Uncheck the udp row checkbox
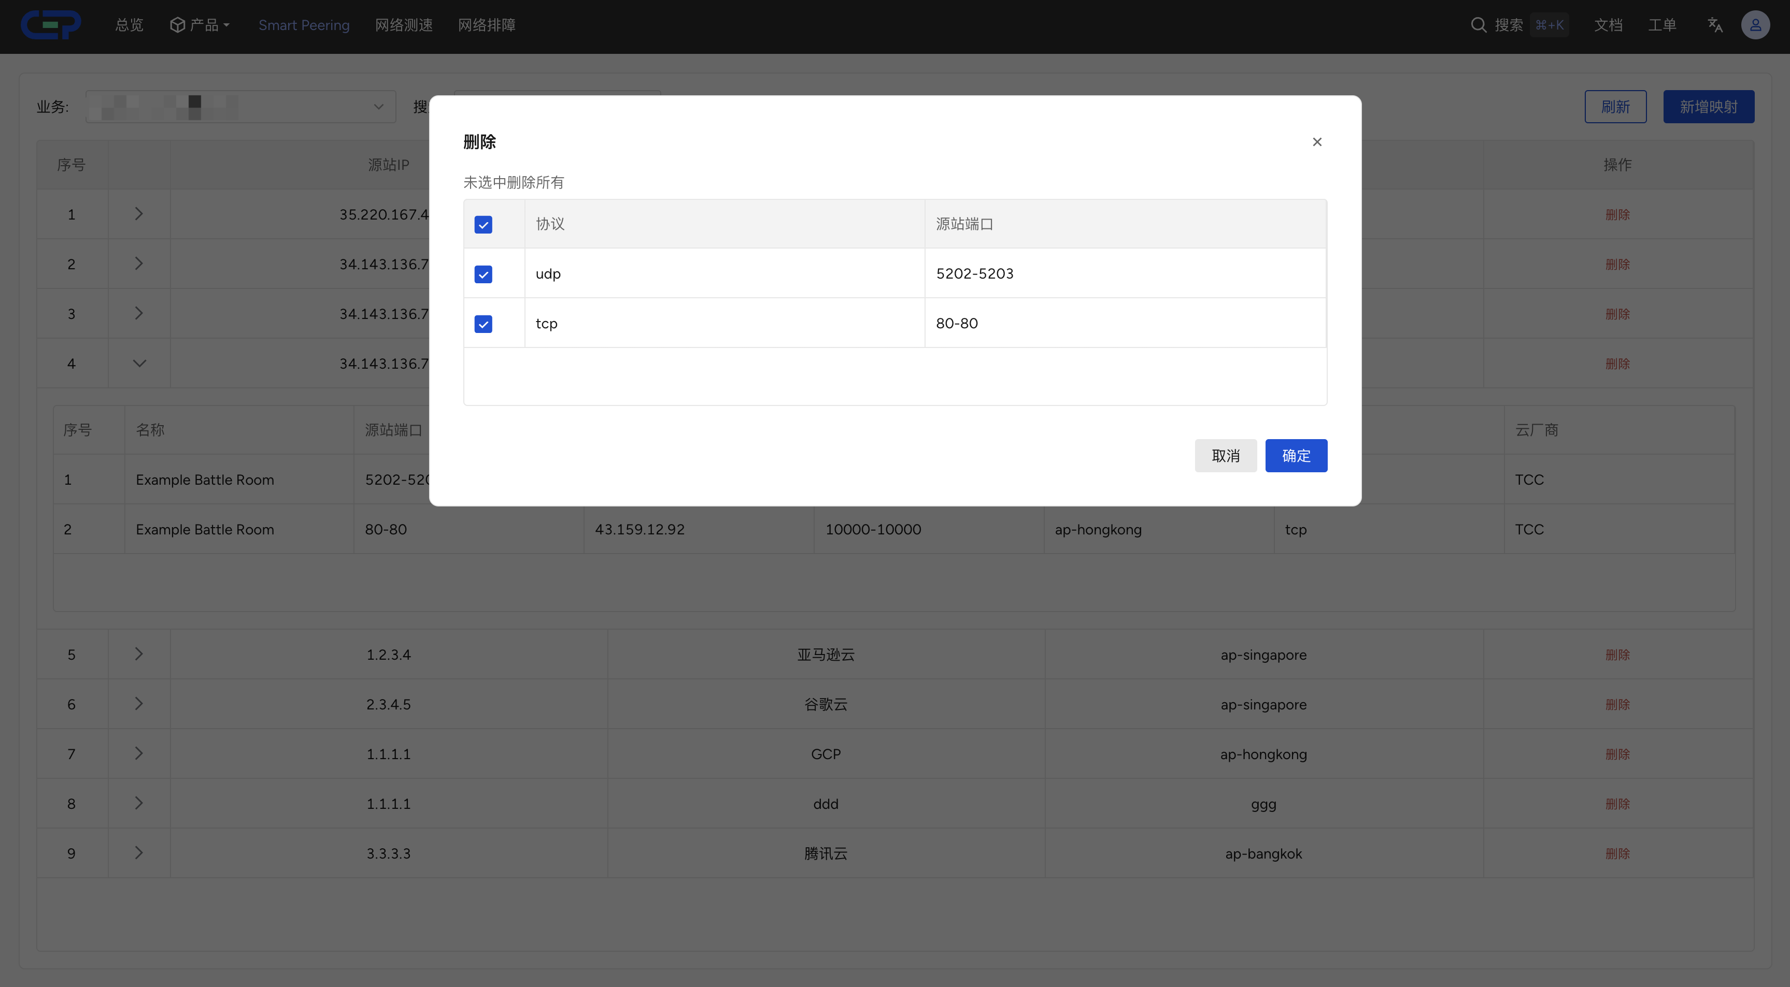 [483, 273]
